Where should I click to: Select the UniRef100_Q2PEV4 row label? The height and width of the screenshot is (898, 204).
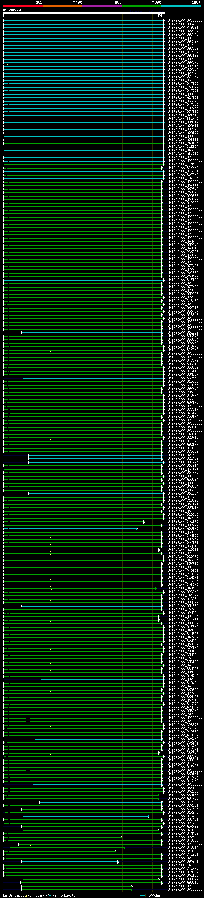pyautogui.click(x=183, y=70)
